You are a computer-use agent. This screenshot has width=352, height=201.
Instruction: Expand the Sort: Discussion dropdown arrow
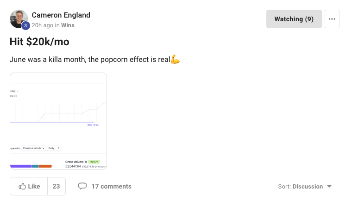(329, 187)
